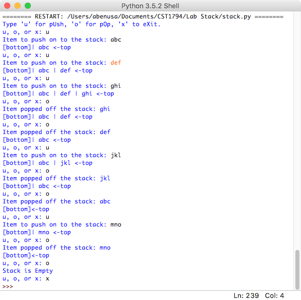
Task: Click the >>> prompt at the bottom
Action: click(8, 287)
